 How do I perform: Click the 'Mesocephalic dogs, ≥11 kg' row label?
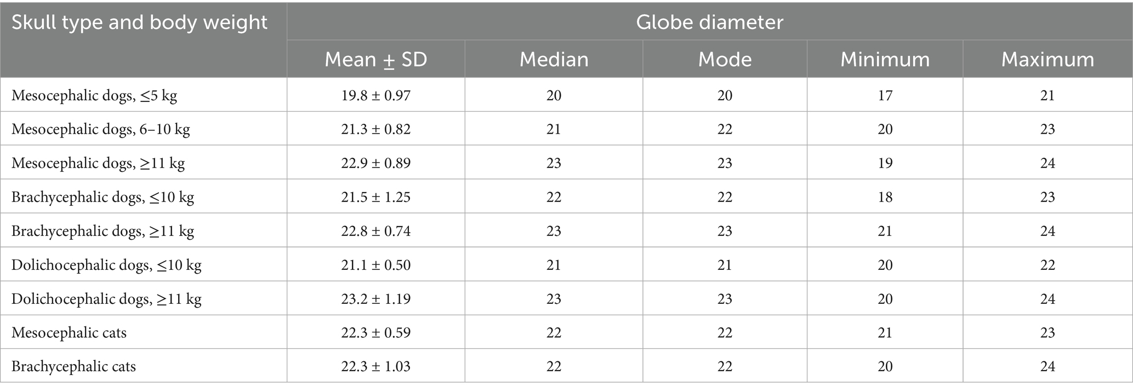coord(98,164)
